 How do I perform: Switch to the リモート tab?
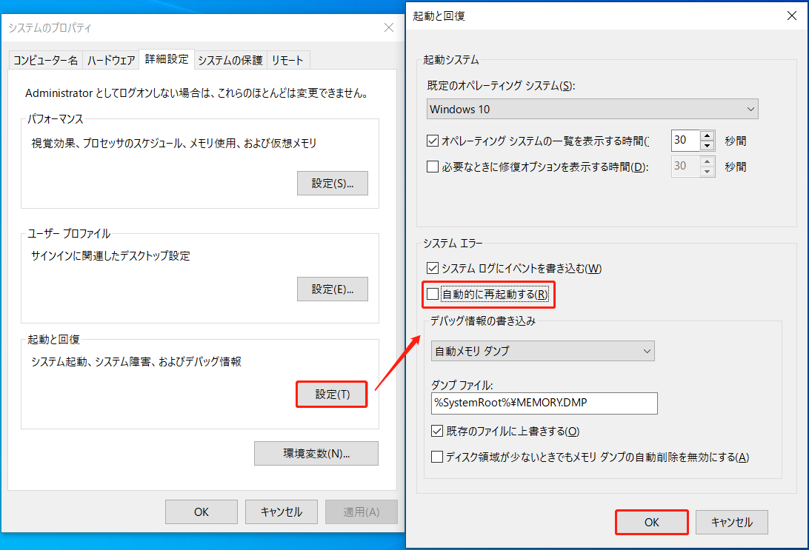(x=288, y=60)
